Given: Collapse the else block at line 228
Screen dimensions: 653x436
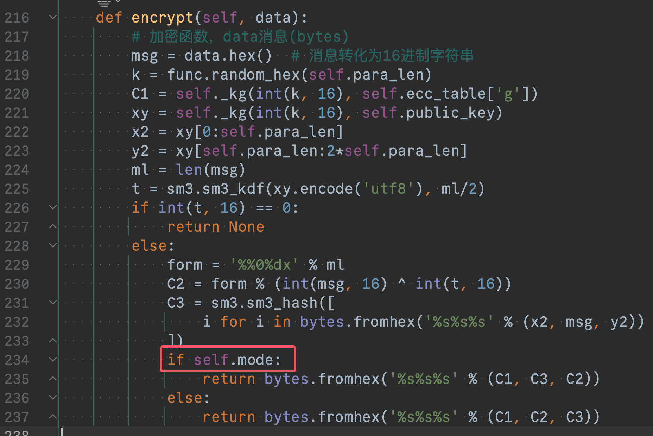Looking at the screenshot, I should pyautogui.click(x=53, y=245).
